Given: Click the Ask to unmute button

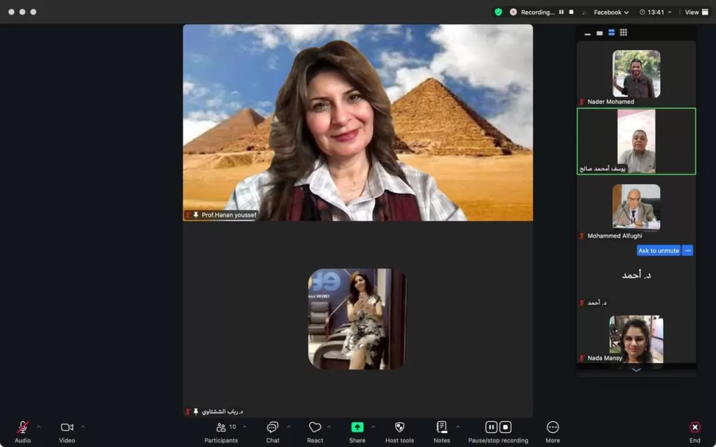Looking at the screenshot, I should [658, 251].
